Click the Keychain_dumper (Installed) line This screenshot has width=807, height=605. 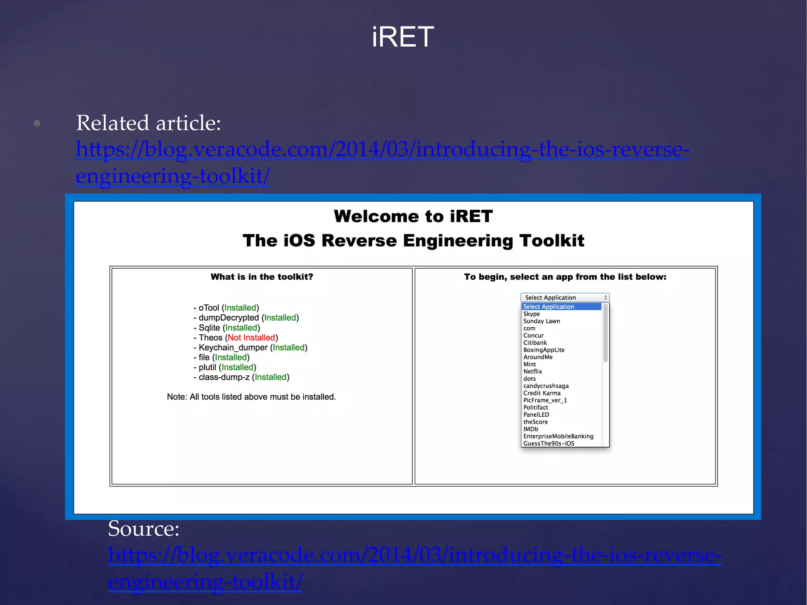(x=250, y=347)
